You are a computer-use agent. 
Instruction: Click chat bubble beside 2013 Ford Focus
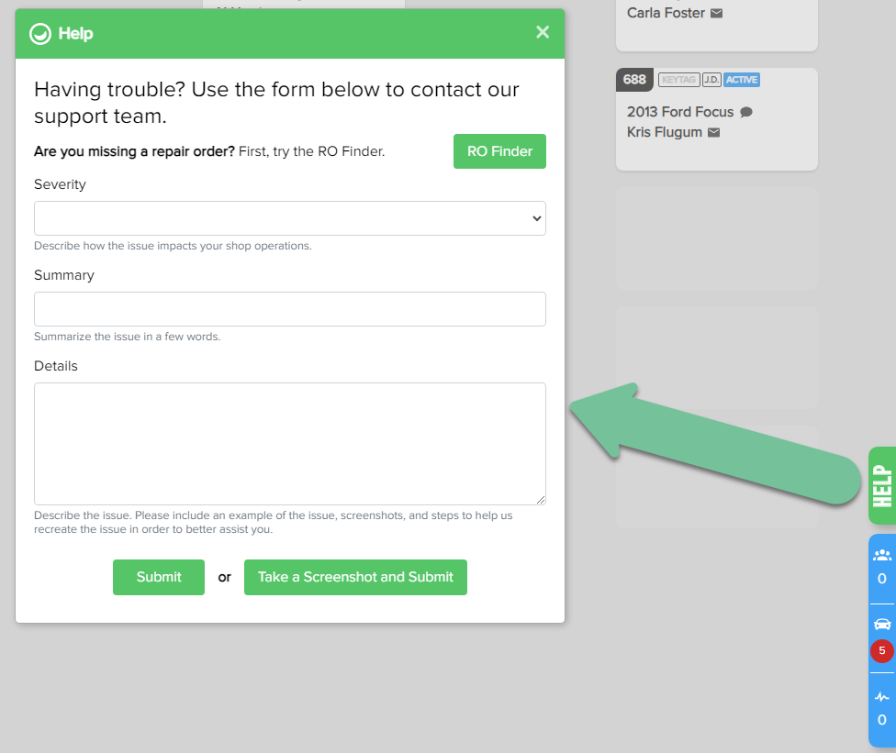[746, 112]
